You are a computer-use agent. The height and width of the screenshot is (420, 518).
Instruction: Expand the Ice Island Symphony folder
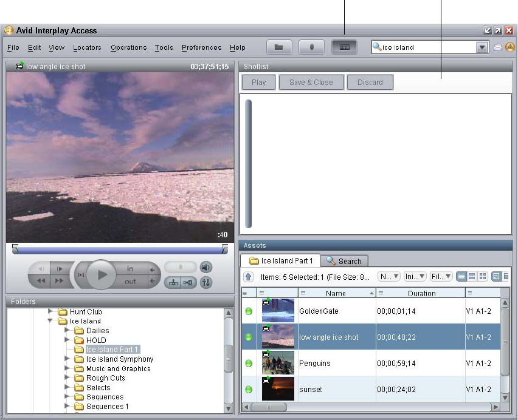67,358
